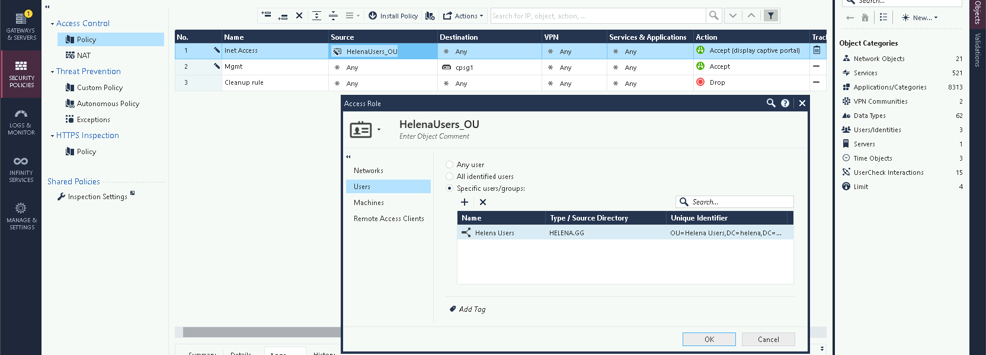Add a user with the plus icon
Image resolution: width=986 pixels, height=355 pixels.
click(x=465, y=202)
